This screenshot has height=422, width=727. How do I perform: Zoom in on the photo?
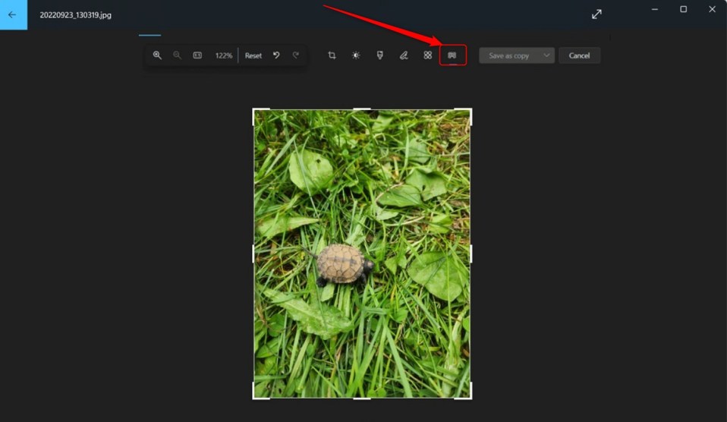[157, 55]
